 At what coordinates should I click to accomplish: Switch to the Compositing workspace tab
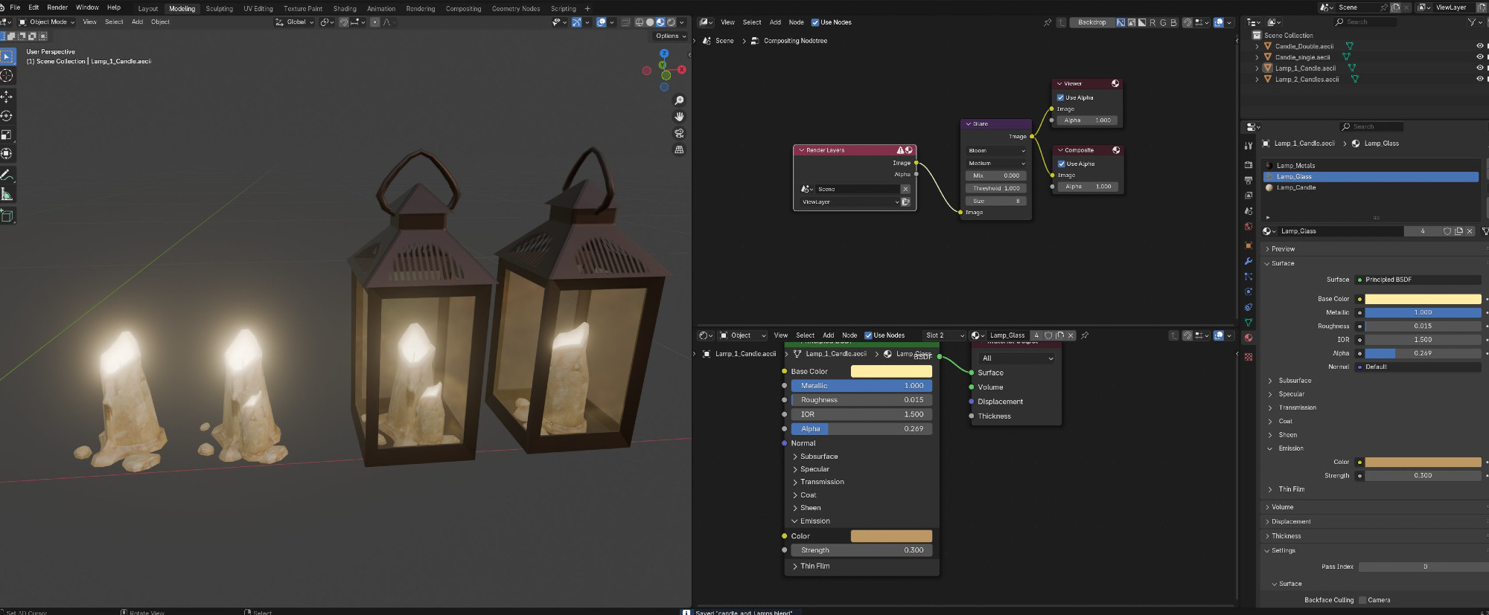pos(463,9)
